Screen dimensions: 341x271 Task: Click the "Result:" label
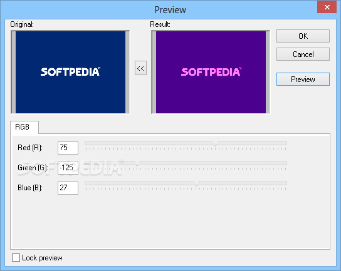[x=160, y=24]
